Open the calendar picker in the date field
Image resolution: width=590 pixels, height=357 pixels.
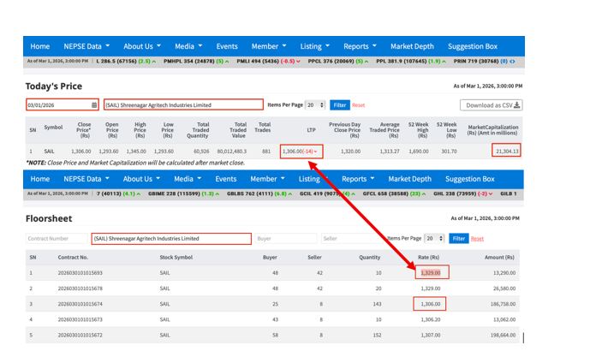(94, 105)
